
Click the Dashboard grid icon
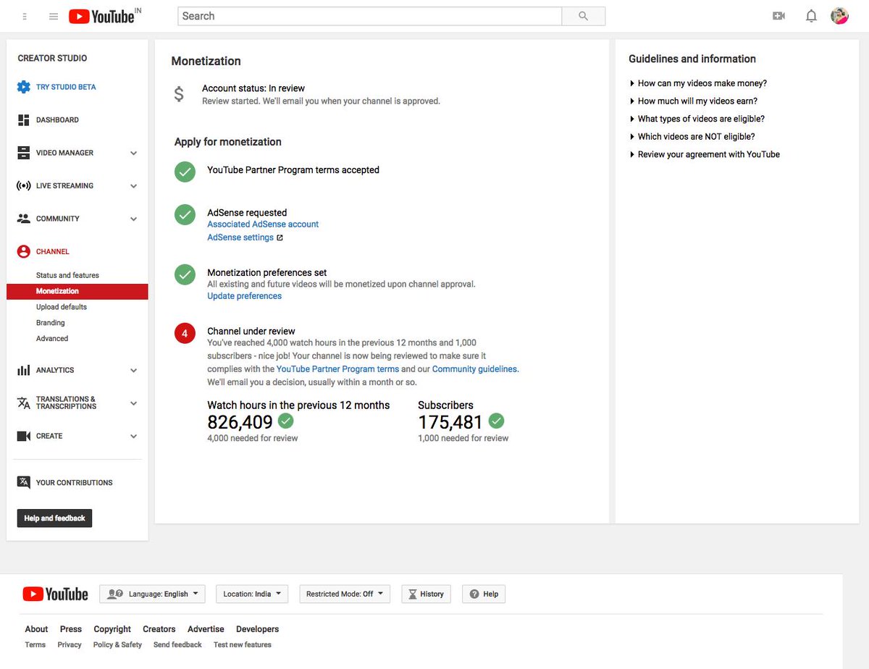pos(24,120)
